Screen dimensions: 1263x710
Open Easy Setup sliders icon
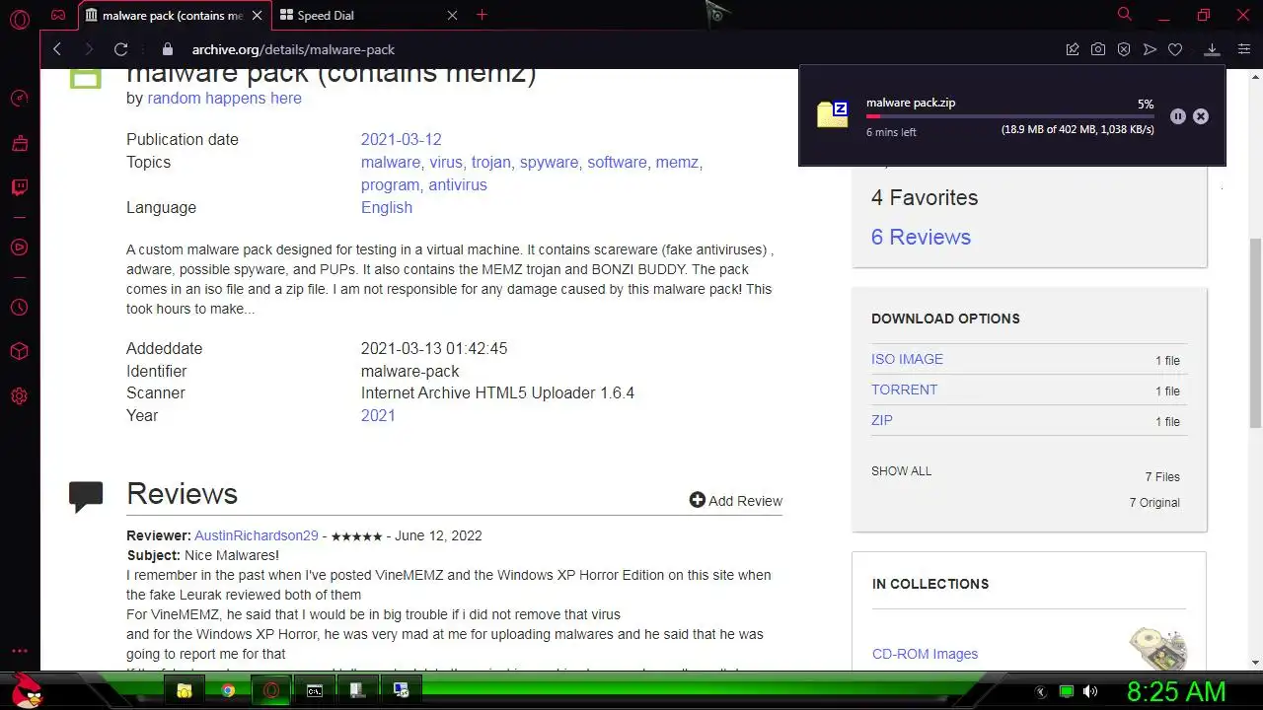coord(1243,49)
